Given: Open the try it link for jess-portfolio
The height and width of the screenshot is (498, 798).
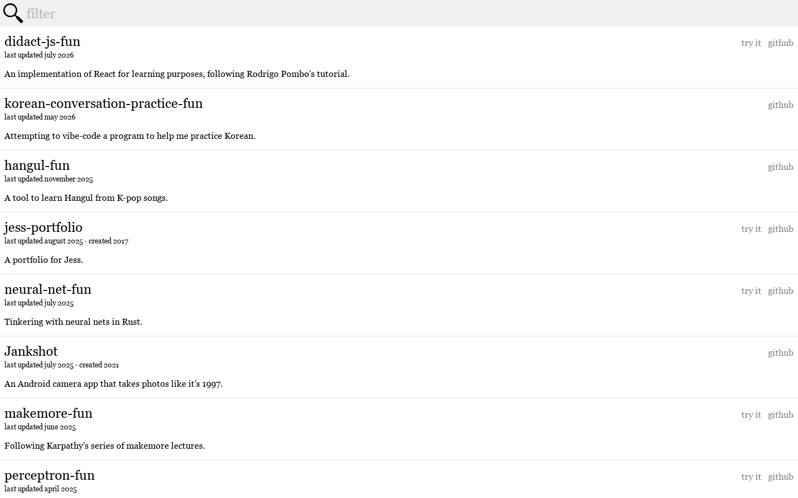Looking at the screenshot, I should point(751,229).
